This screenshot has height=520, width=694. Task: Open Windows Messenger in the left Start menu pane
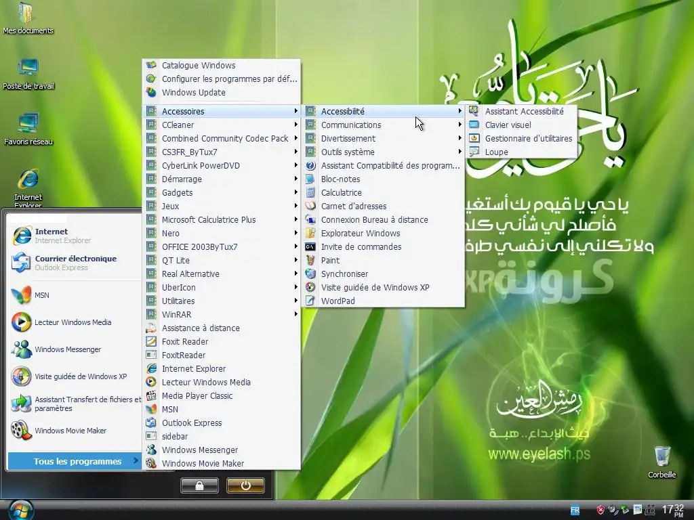coord(75,349)
